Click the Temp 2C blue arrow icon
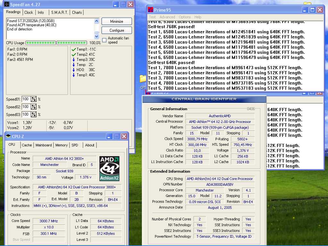The height and width of the screenshot is (246, 328). [x=74, y=65]
